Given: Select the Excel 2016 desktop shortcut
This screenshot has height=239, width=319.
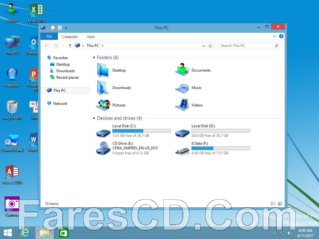Looking at the screenshot, I should (x=36, y=13).
